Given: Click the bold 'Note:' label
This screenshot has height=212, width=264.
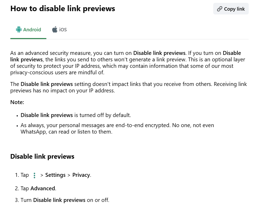Looking at the screenshot, I should (x=17, y=102).
